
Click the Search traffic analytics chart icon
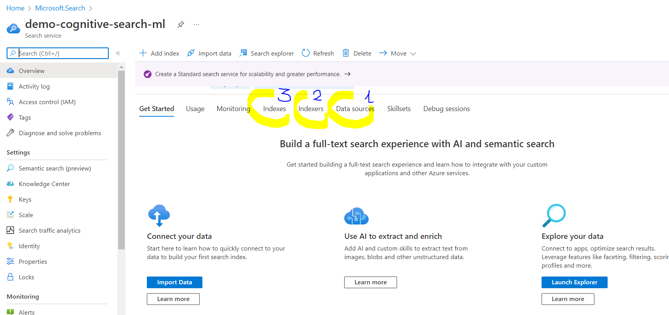point(10,230)
